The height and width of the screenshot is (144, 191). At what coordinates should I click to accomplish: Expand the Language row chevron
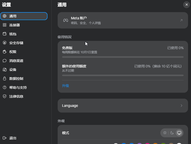coord(181,105)
